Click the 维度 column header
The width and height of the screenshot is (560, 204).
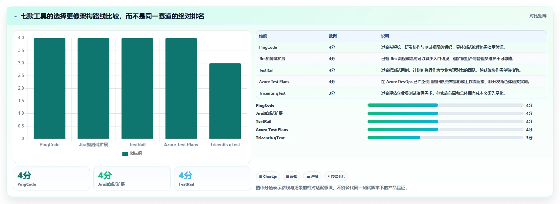[x=263, y=36]
